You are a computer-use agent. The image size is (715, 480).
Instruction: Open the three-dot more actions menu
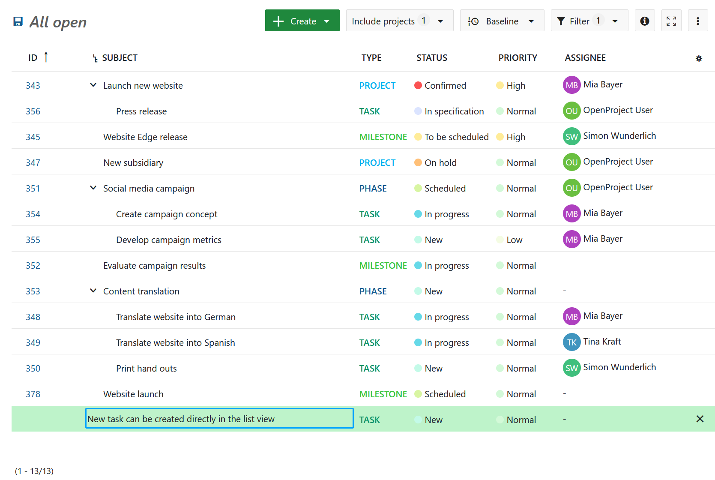point(698,21)
